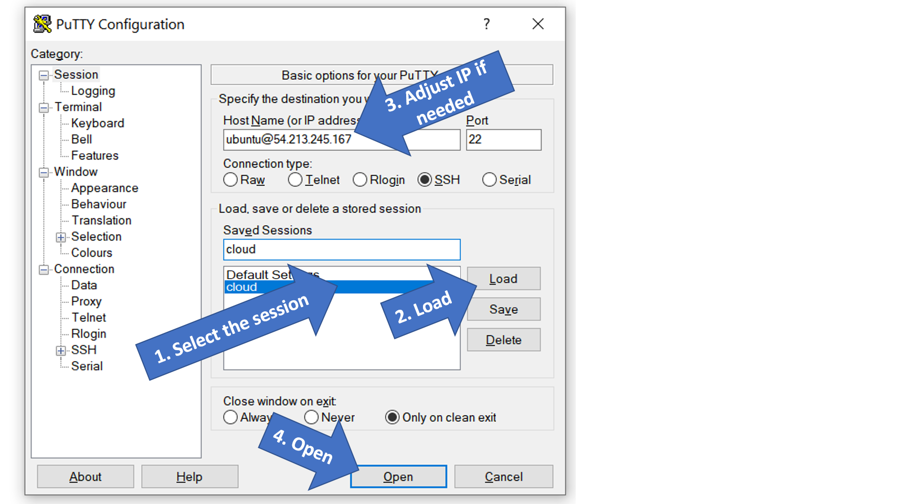Open the Keyboard category
This screenshot has height=504, width=910.
click(98, 123)
